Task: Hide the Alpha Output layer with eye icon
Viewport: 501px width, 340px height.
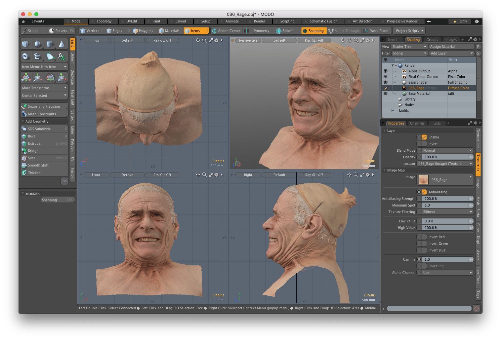Action: click(x=385, y=71)
